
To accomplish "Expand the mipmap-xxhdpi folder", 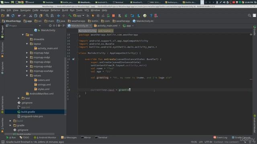I will click(x=27, y=66).
